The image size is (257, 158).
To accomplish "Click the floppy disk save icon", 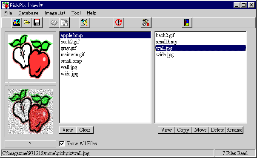I will (37, 23).
